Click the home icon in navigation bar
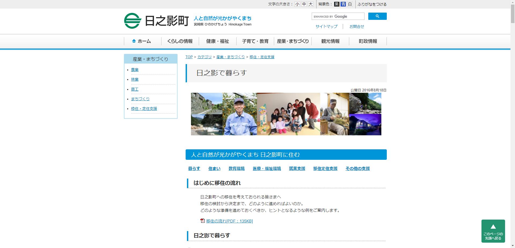Image resolution: width=515 pixels, height=248 pixels. 134,41
